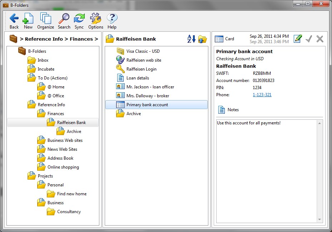Start Sync with the green arrows icon
Screen dimensions: 332x232
pyautogui.click(x=79, y=19)
